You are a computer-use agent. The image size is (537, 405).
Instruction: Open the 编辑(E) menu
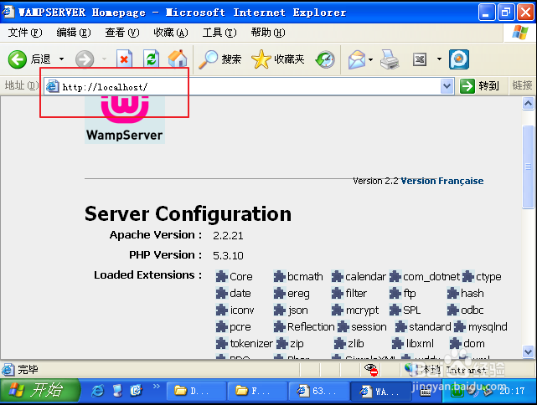pyautogui.click(x=74, y=33)
